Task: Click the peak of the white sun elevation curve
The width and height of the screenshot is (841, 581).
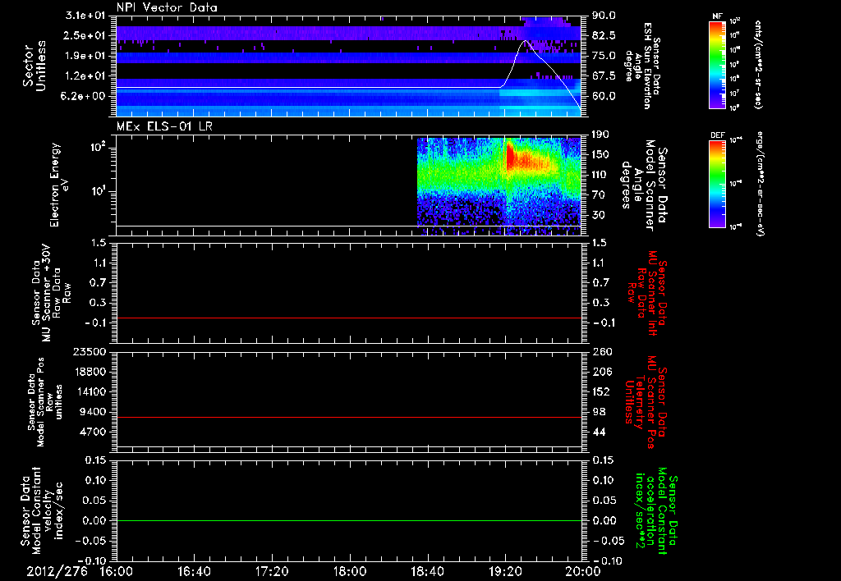Action: click(x=525, y=41)
